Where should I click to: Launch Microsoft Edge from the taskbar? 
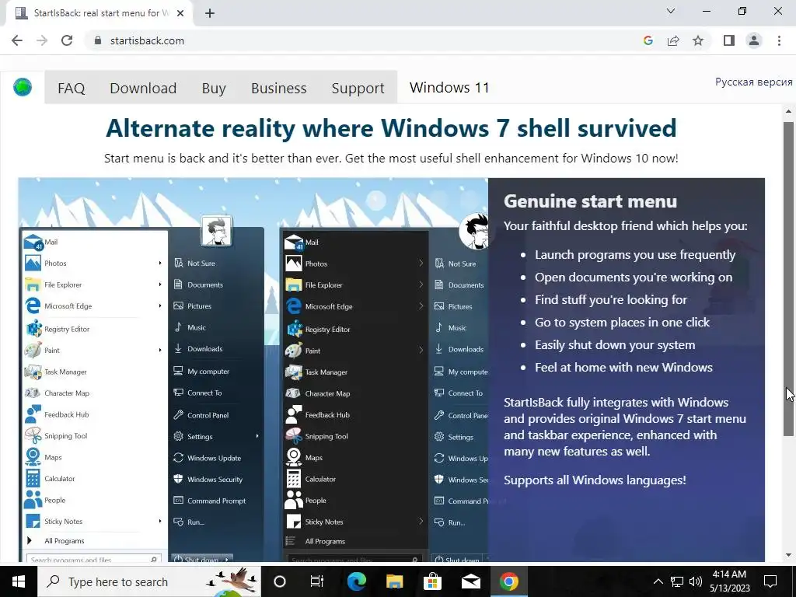[x=356, y=581]
